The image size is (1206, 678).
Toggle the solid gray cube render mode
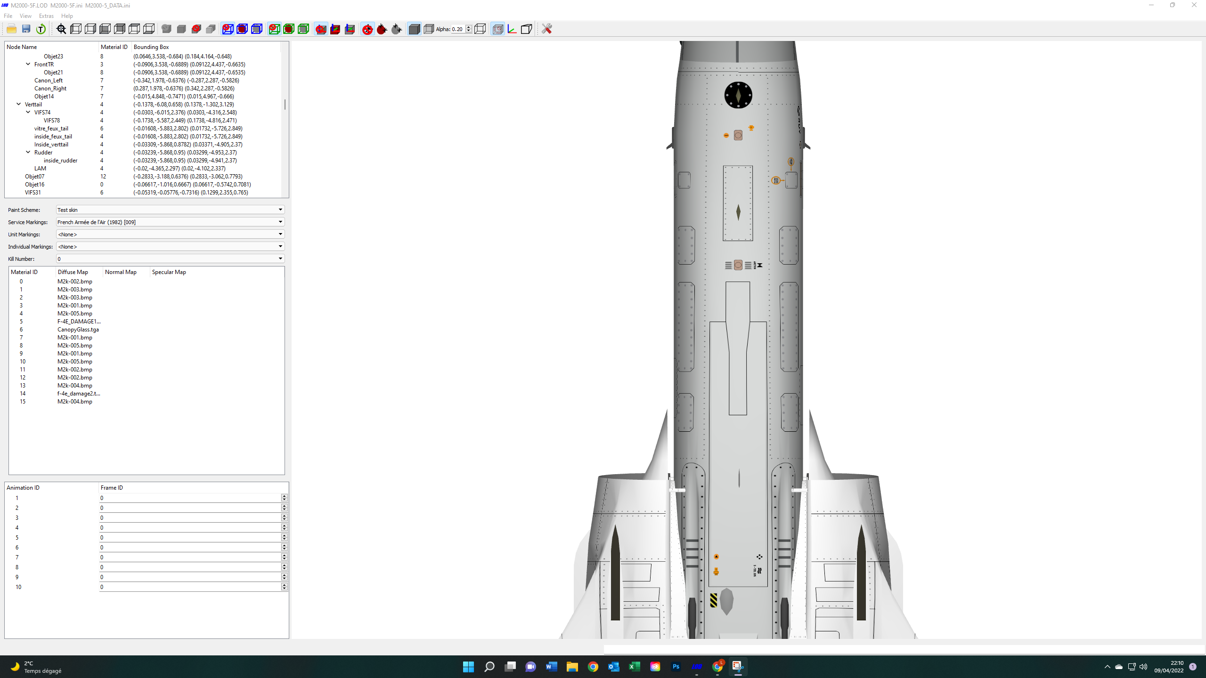point(414,29)
